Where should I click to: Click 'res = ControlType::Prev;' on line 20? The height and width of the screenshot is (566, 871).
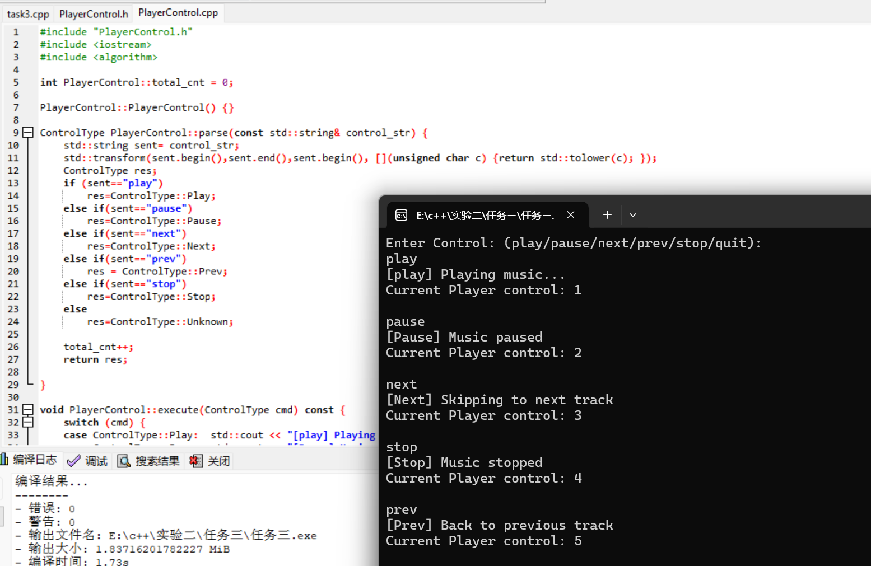tap(157, 272)
